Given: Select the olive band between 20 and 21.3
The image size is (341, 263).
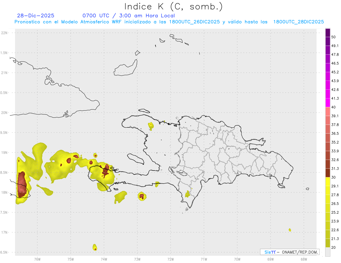Looking at the screenshot, I should pyautogui.click(x=328, y=243).
